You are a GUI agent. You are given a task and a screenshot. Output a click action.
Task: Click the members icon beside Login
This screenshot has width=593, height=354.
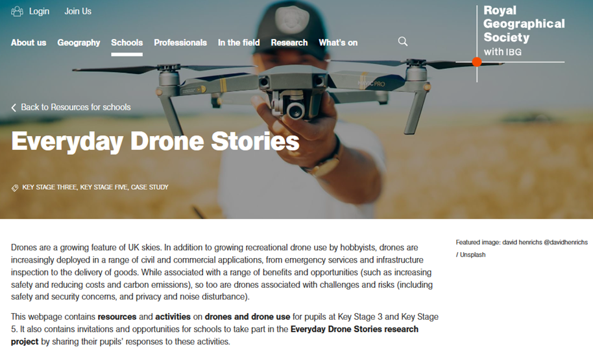tap(17, 11)
